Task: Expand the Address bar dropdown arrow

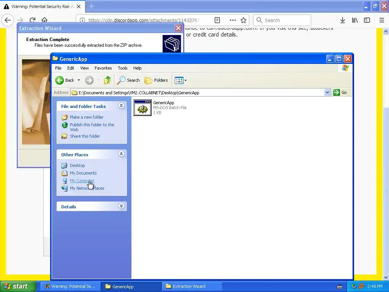Action: click(327, 93)
